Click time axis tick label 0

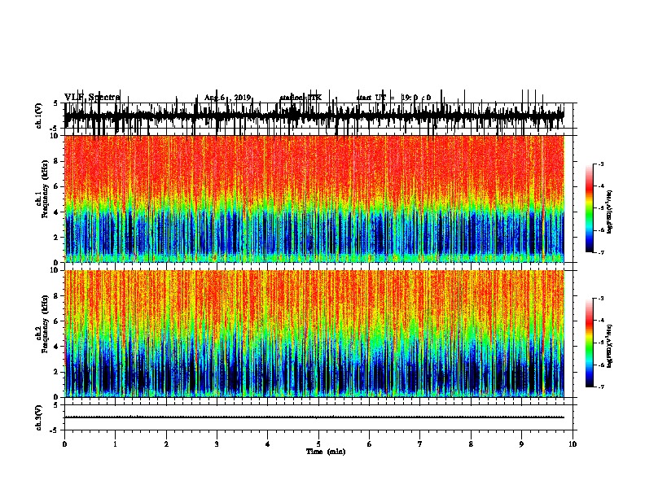coord(64,444)
